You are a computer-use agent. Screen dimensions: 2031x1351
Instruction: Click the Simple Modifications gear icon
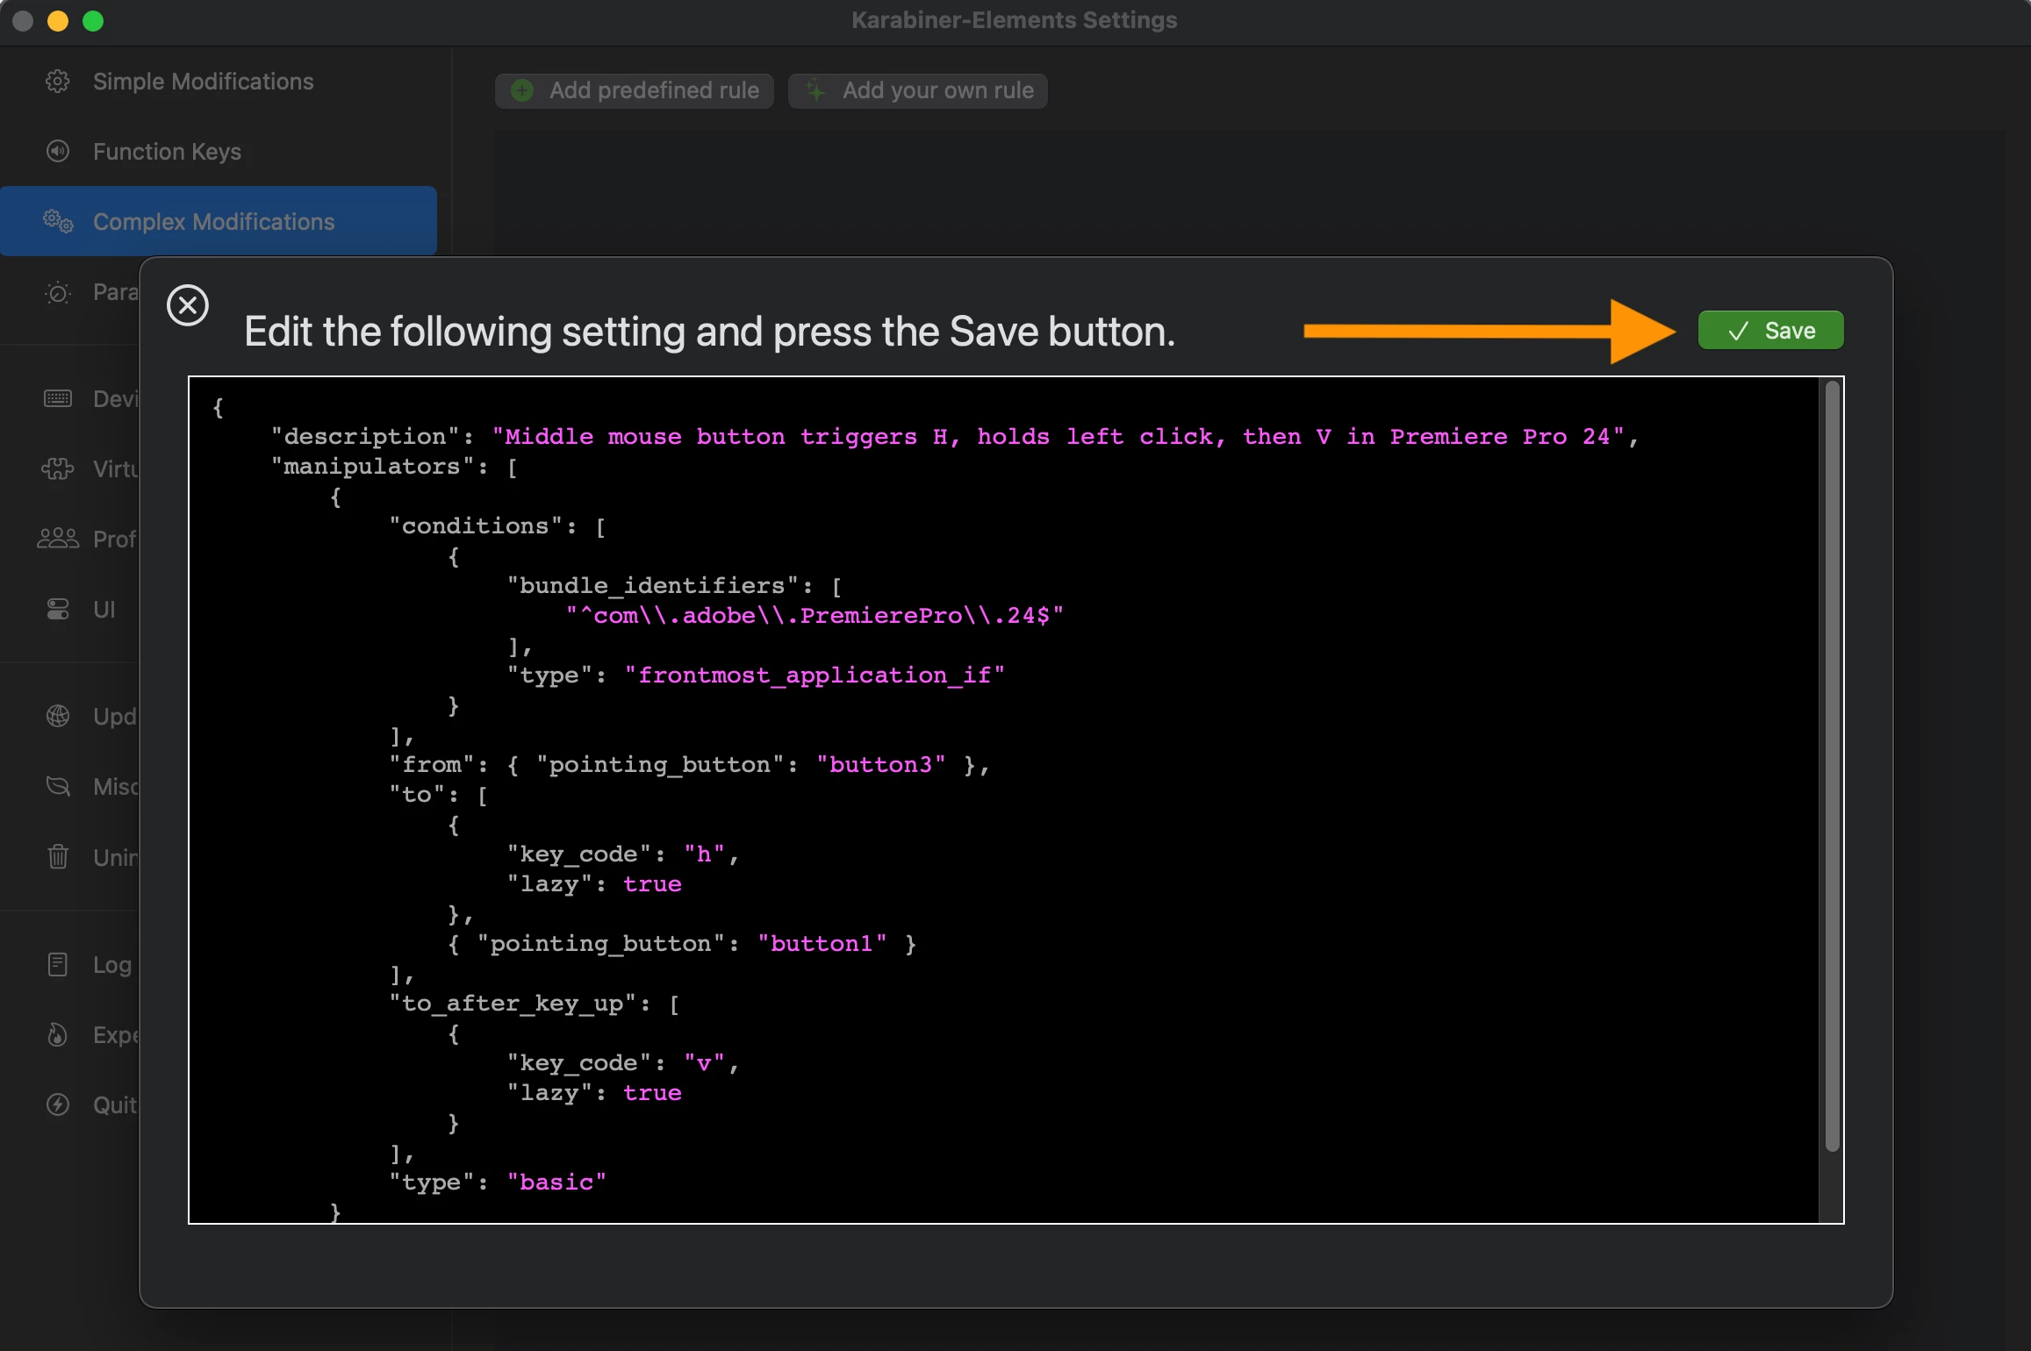pos(58,82)
